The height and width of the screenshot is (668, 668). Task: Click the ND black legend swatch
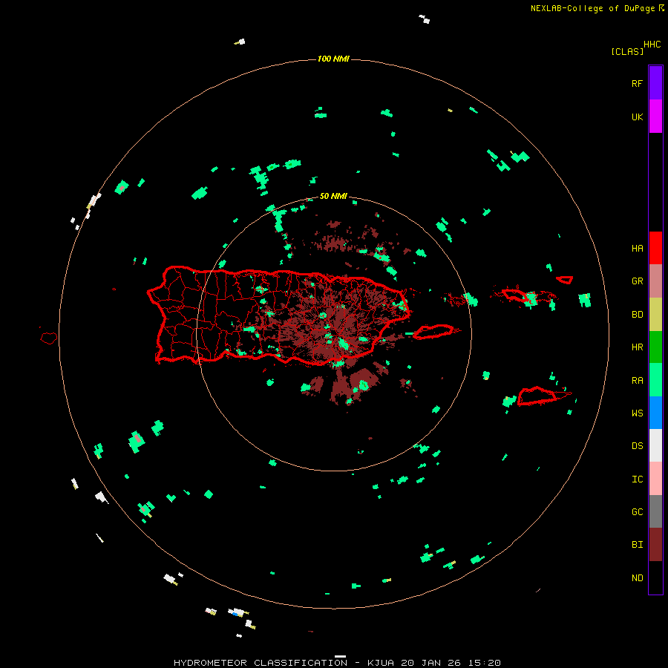pyautogui.click(x=655, y=577)
